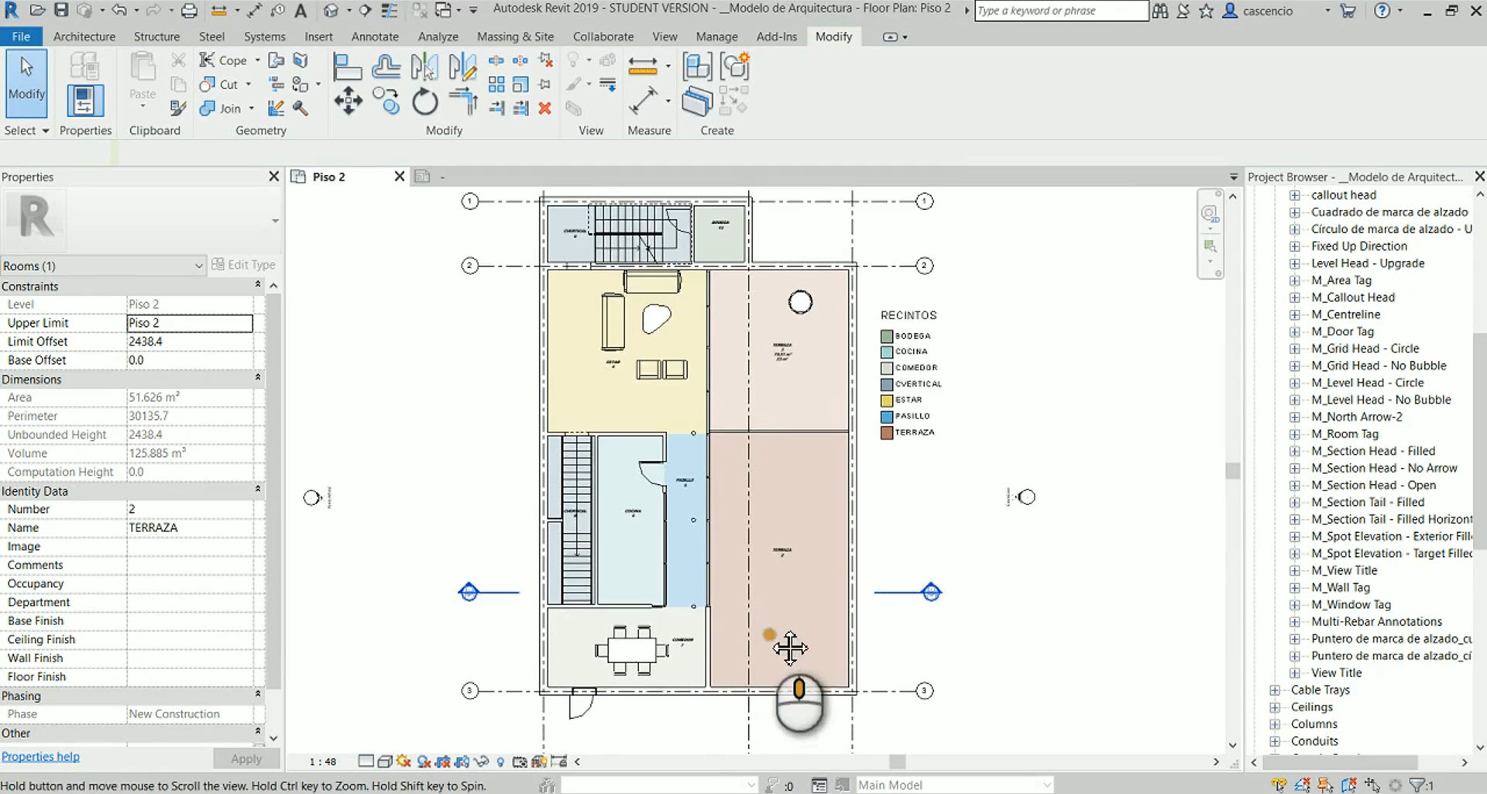This screenshot has height=794, width=1487.
Task: Toggle Reveal Hidden Elements lightbulb
Action: 500,761
